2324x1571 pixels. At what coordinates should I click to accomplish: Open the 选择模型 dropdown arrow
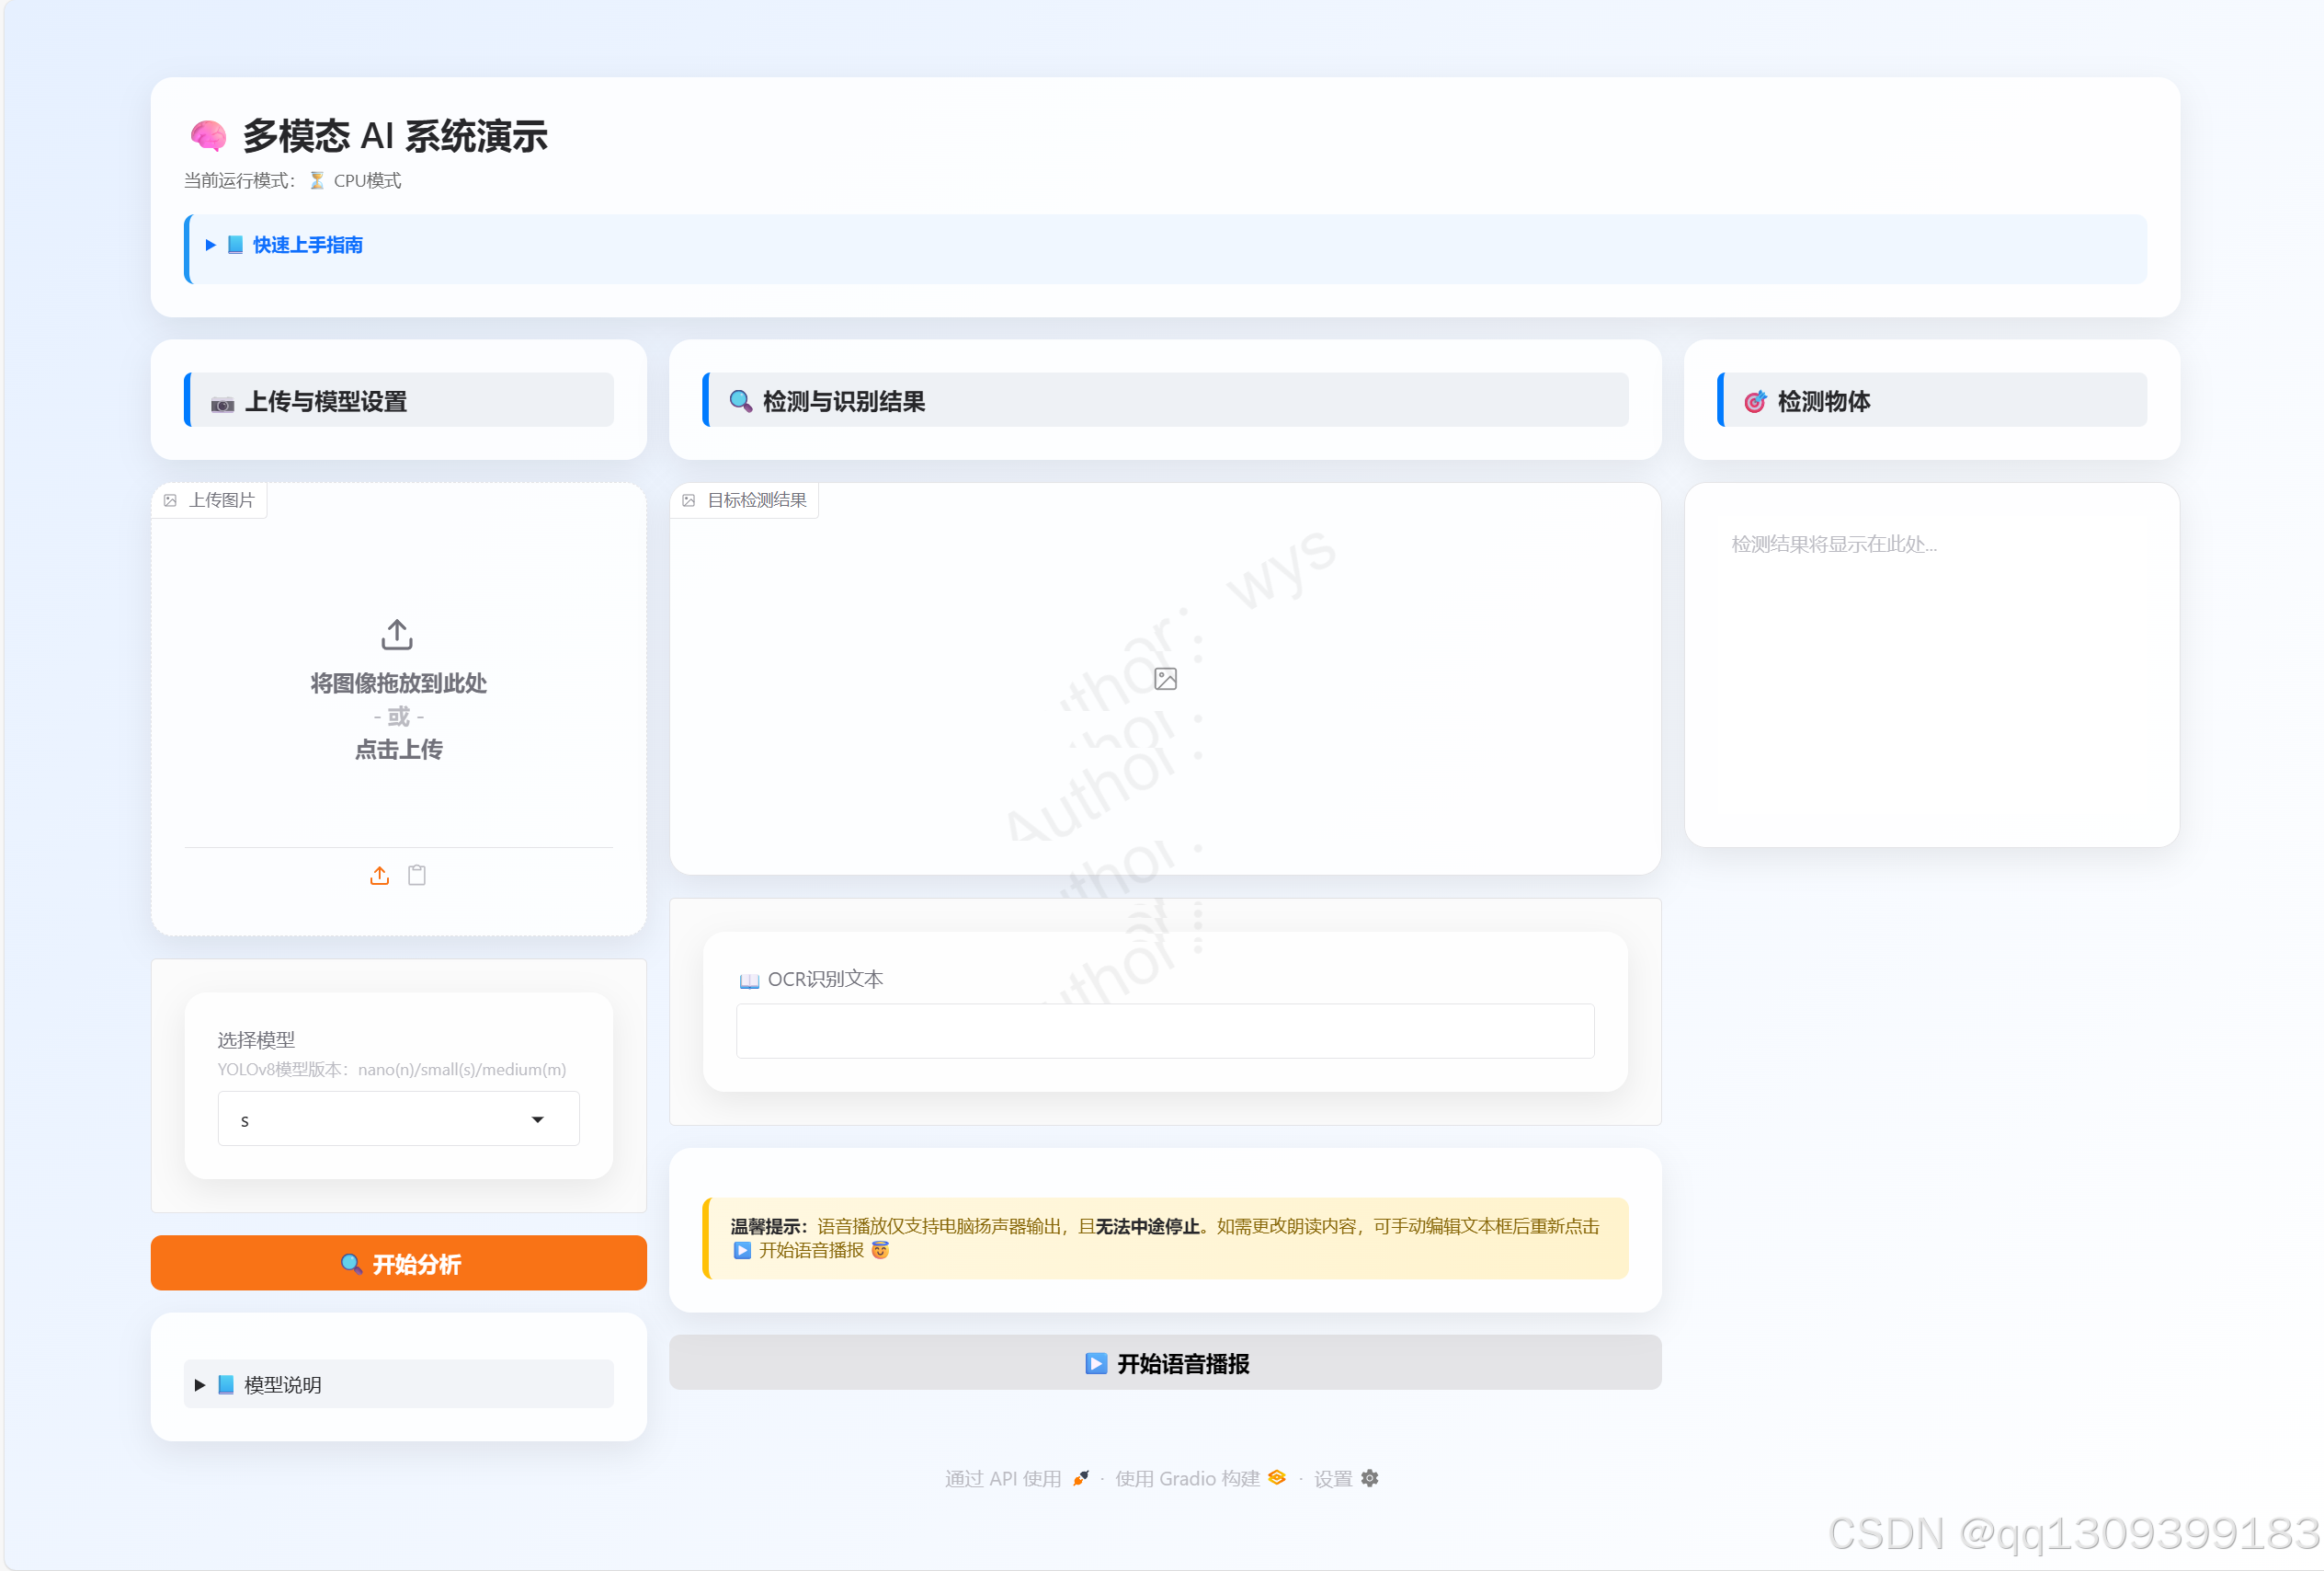(538, 1119)
